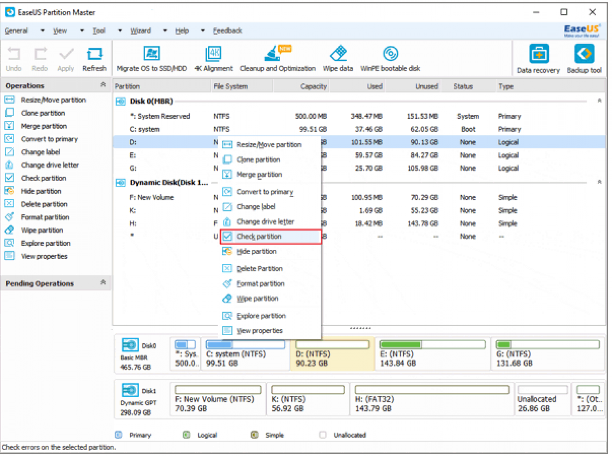
Task: Launch the Backup tool
Action: point(584,59)
